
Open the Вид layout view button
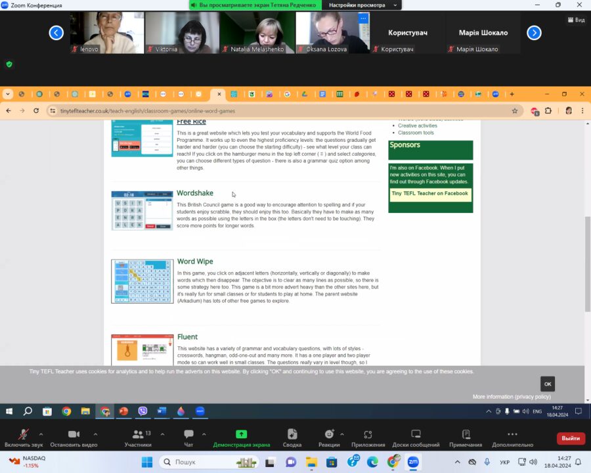577,20
